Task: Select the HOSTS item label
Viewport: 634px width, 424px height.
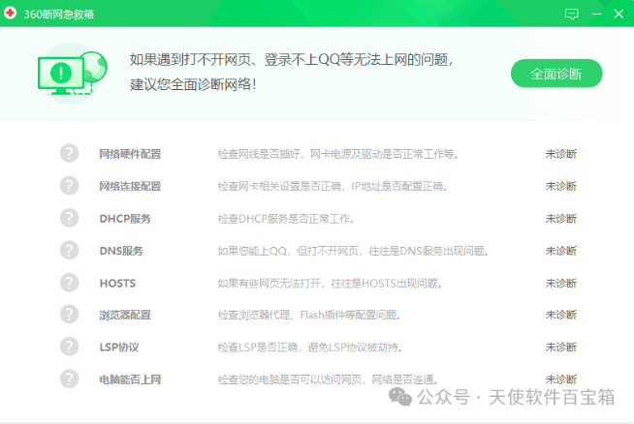Action: 117,283
